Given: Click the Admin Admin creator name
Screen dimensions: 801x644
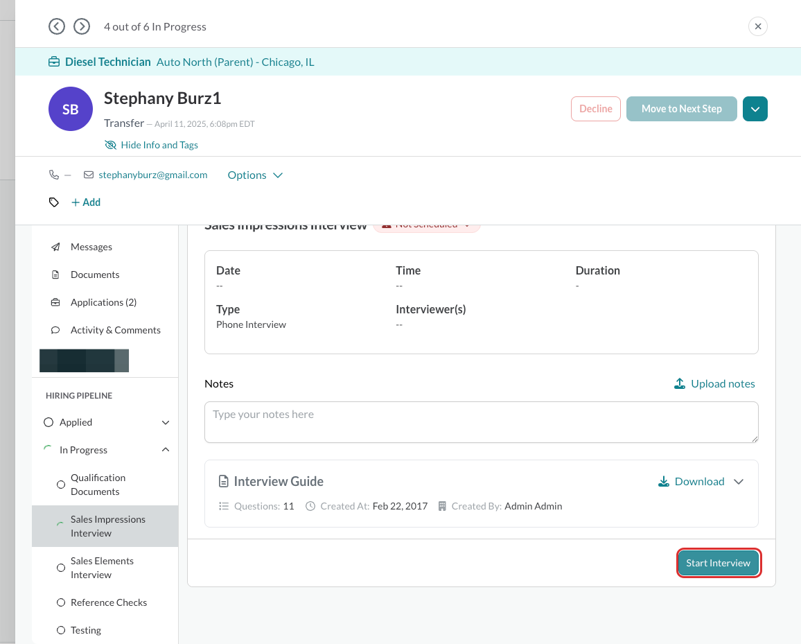Looking at the screenshot, I should (534, 506).
